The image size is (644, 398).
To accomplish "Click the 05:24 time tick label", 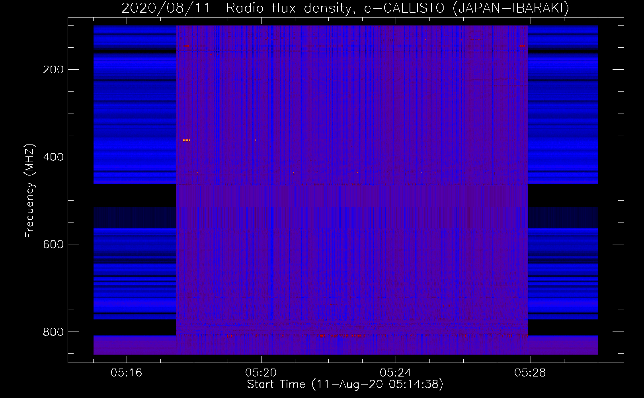I will (396, 373).
